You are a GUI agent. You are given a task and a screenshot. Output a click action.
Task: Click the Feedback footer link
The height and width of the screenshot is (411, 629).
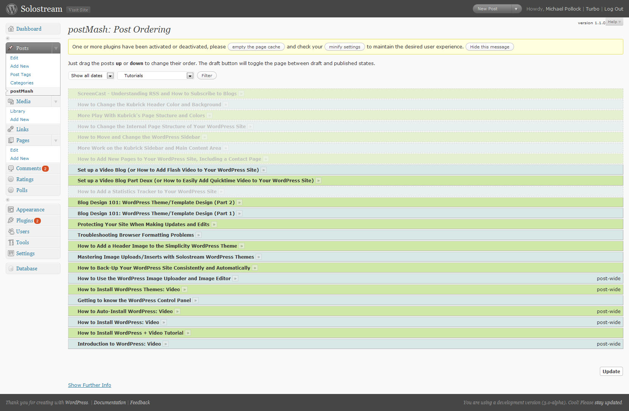pos(140,402)
